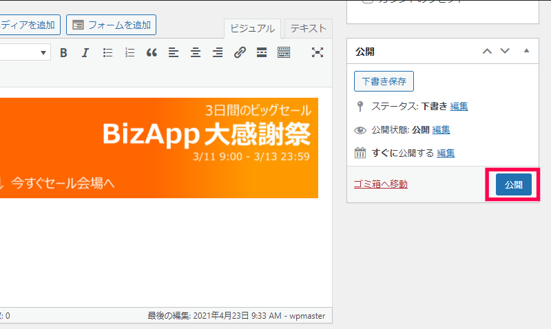This screenshot has width=551, height=329.
Task: Toggle the toolbar (kitchen sink) icon
Action: click(284, 53)
